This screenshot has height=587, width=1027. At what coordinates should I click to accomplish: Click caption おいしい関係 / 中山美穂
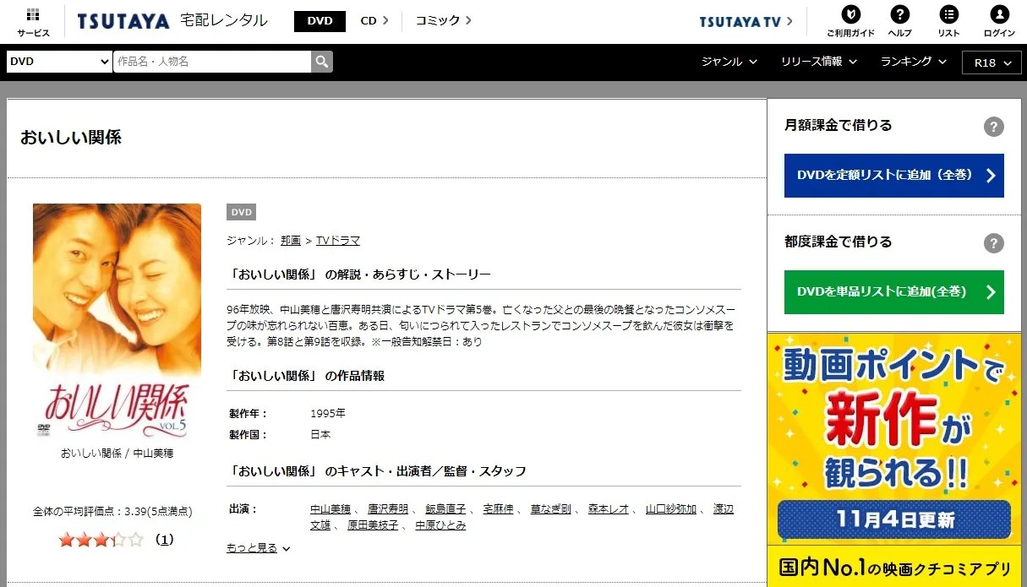tap(117, 454)
